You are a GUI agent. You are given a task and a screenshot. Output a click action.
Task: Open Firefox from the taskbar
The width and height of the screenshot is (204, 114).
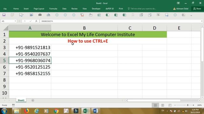tap(26, 111)
